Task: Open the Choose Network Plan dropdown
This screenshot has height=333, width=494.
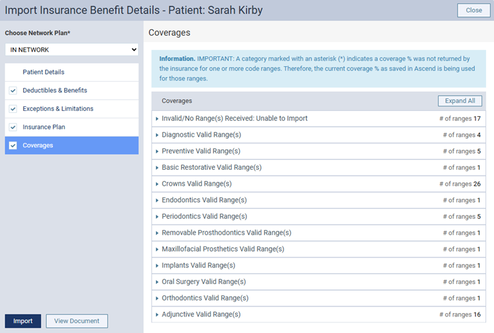Action: pyautogui.click(x=71, y=50)
